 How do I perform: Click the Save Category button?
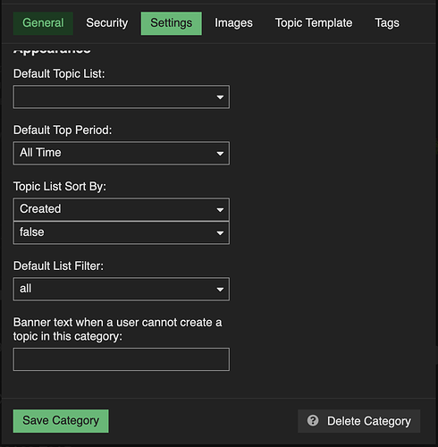pos(61,421)
